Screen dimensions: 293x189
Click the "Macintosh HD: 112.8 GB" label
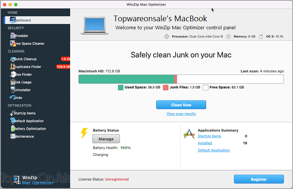coord(99,71)
